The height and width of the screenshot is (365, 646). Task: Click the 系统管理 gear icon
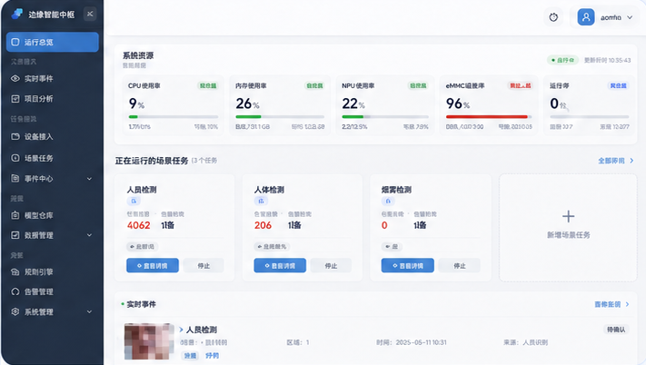15,312
